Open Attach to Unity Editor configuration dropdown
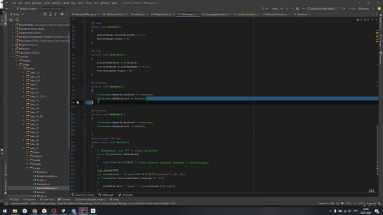Image resolution: width=383 pixels, height=215 pixels. coord(326,8)
